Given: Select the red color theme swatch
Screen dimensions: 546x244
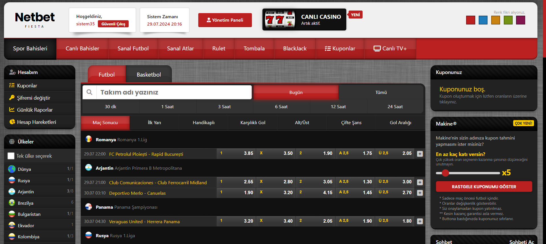Looking at the screenshot, I should click(x=470, y=20).
